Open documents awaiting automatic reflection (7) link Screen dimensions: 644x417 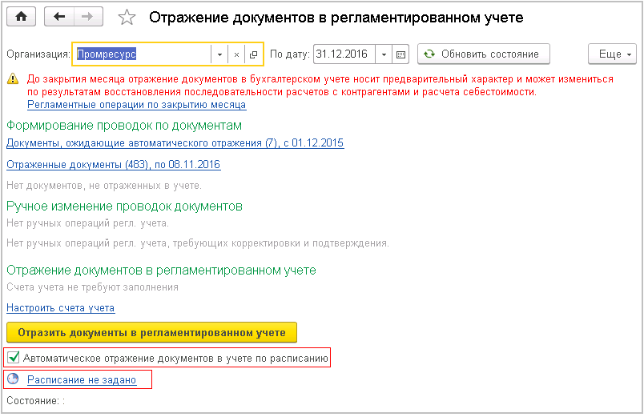(x=175, y=142)
